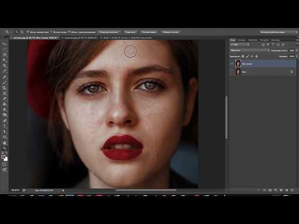Switch to the second open document tab

(81, 38)
